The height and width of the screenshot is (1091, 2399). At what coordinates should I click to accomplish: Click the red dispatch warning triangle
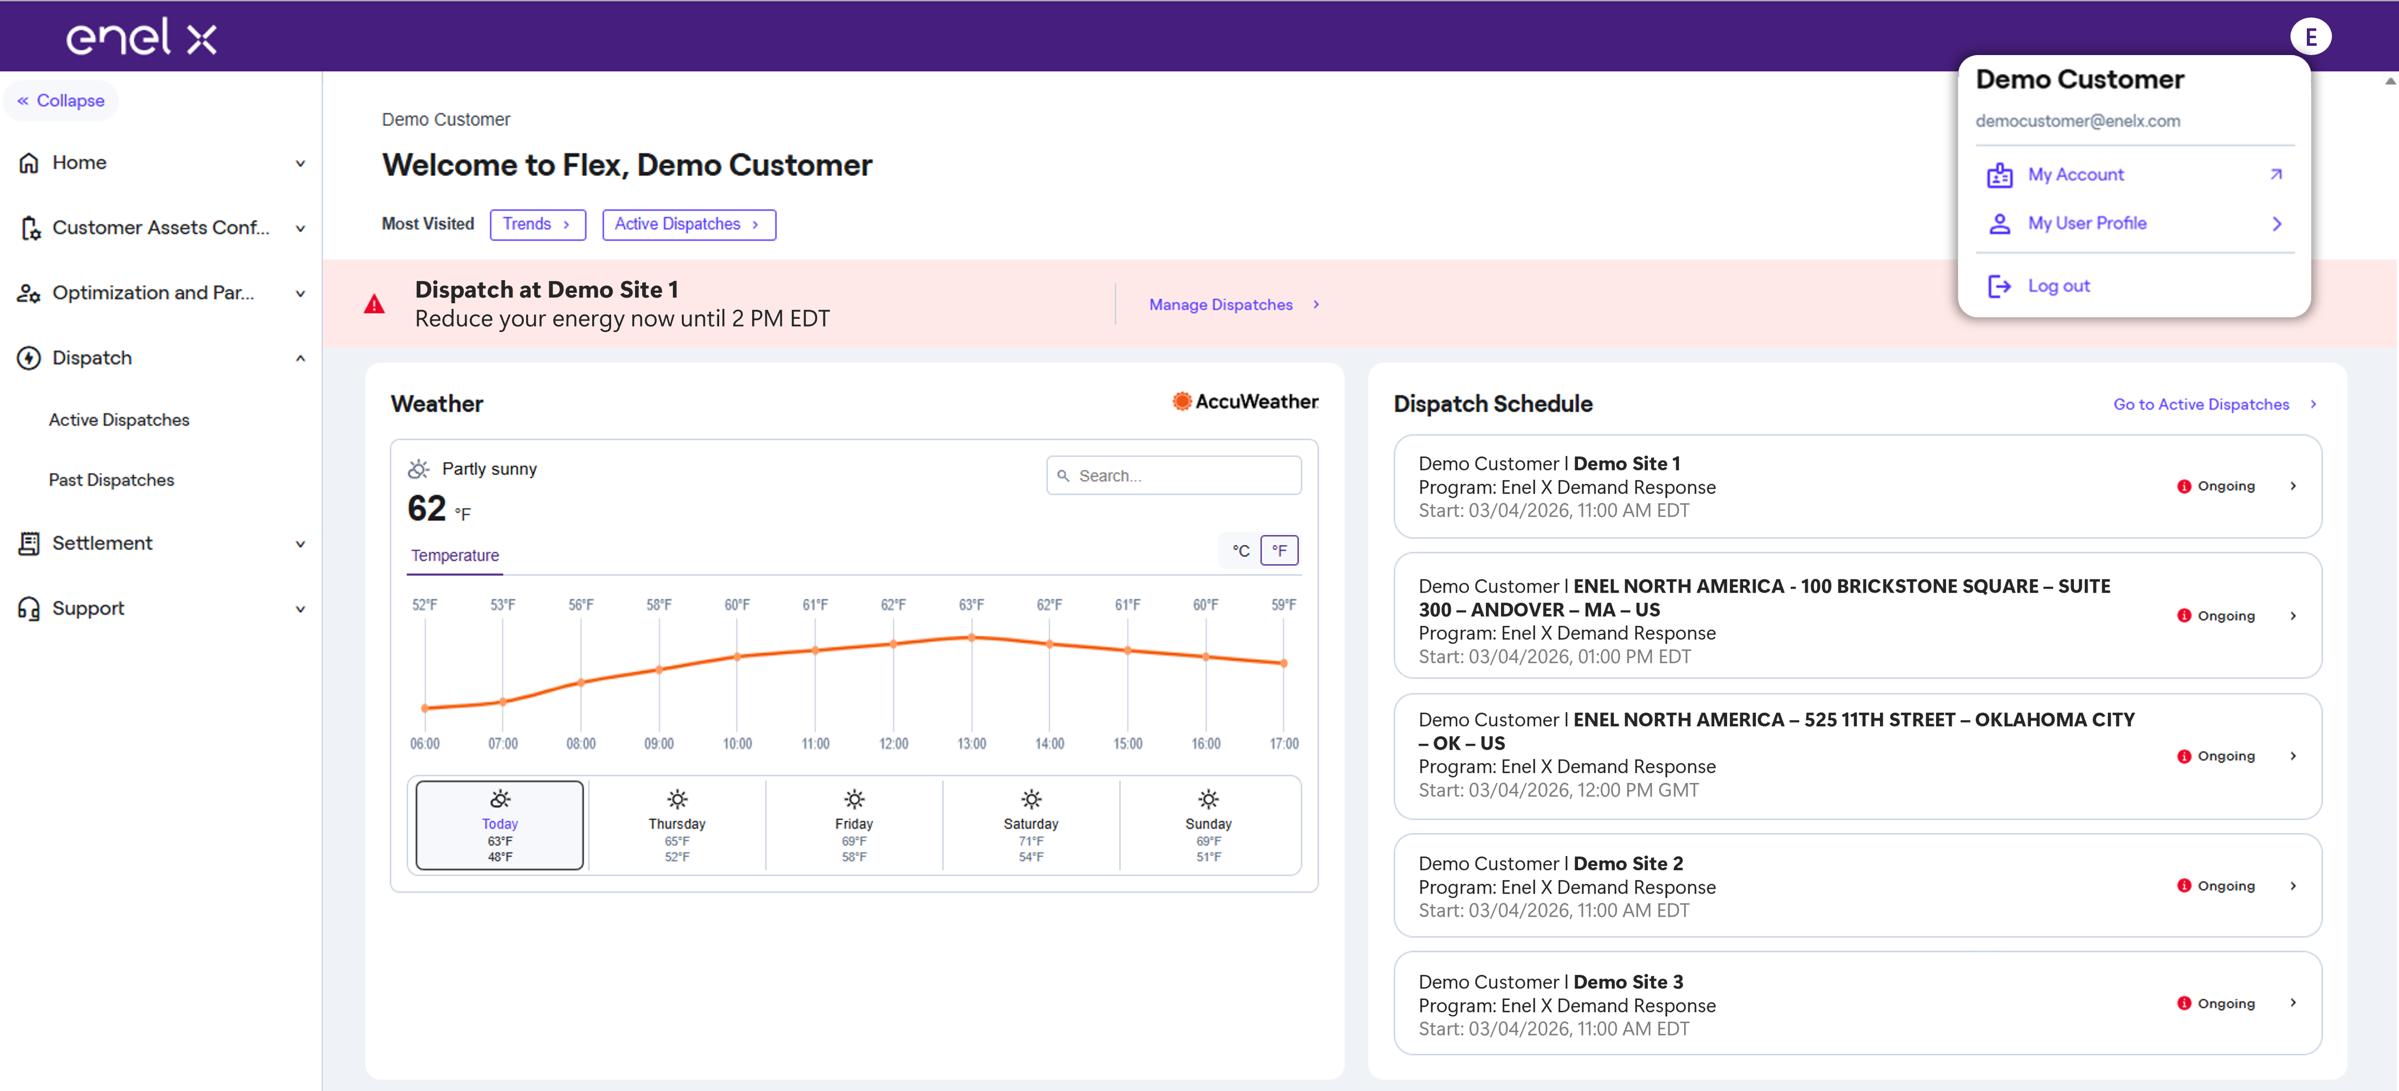point(375,305)
